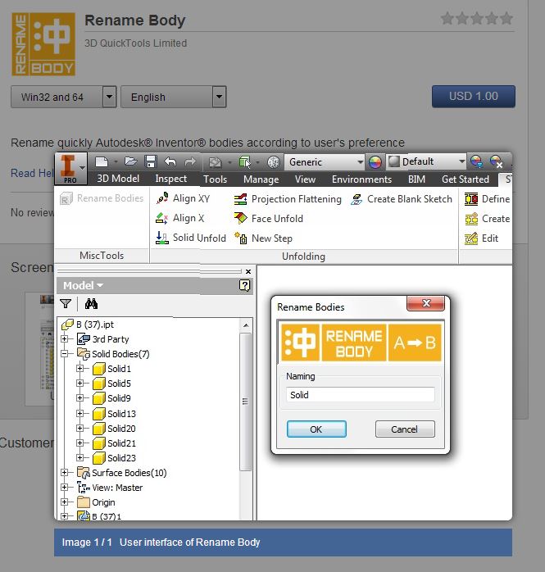Image resolution: width=545 pixels, height=572 pixels.
Task: Expand the Surface Bodies(10) node
Action: (64, 472)
